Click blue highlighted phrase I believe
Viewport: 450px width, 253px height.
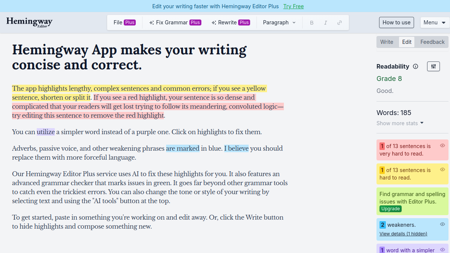point(236,148)
